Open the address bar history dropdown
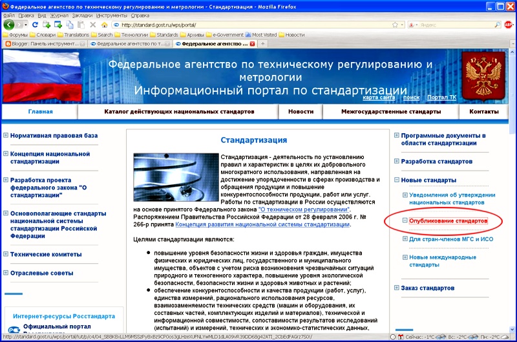The height and width of the screenshot is (342, 517). point(402,25)
